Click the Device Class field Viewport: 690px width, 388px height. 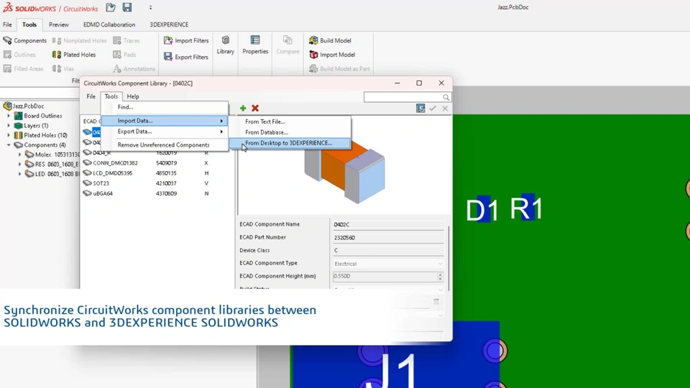388,250
